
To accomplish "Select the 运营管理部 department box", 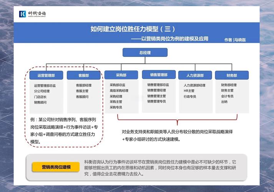I will (46, 75).
